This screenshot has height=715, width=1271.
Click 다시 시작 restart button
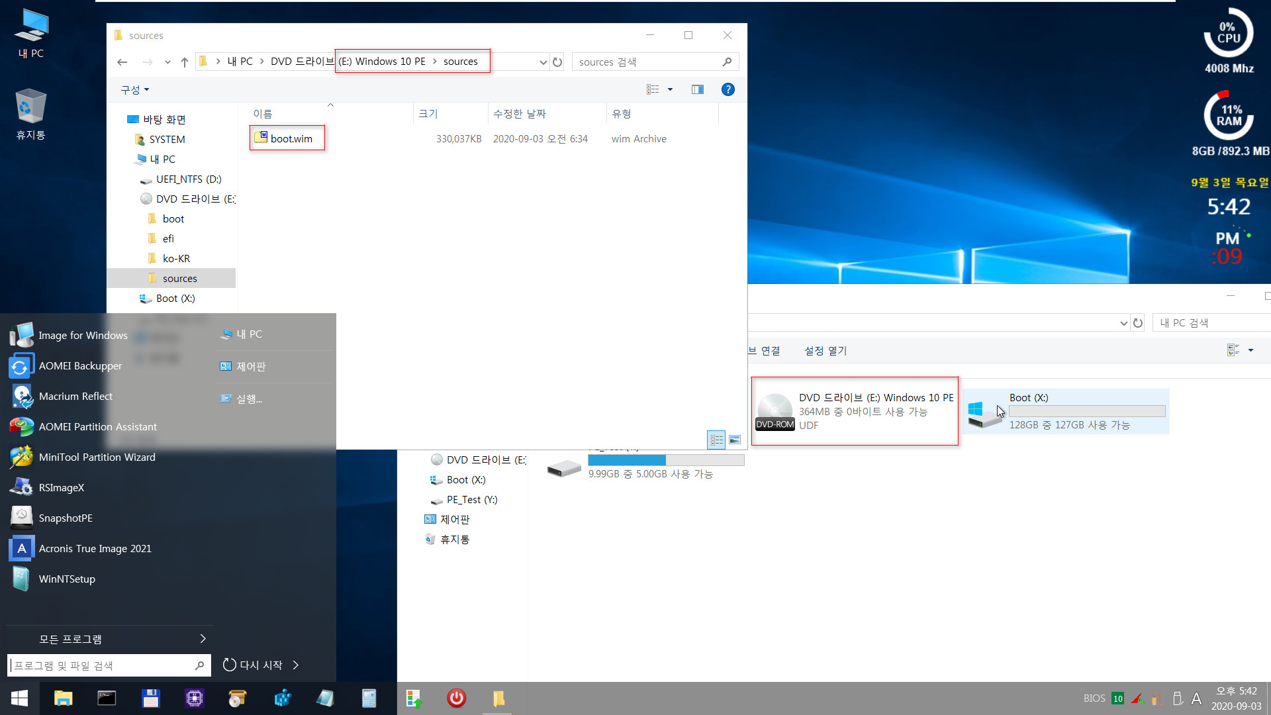tap(254, 665)
